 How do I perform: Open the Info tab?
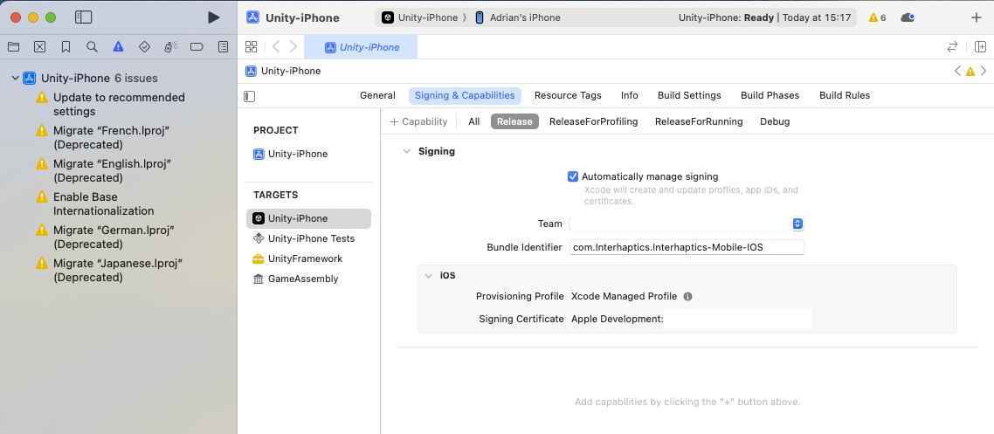click(630, 96)
